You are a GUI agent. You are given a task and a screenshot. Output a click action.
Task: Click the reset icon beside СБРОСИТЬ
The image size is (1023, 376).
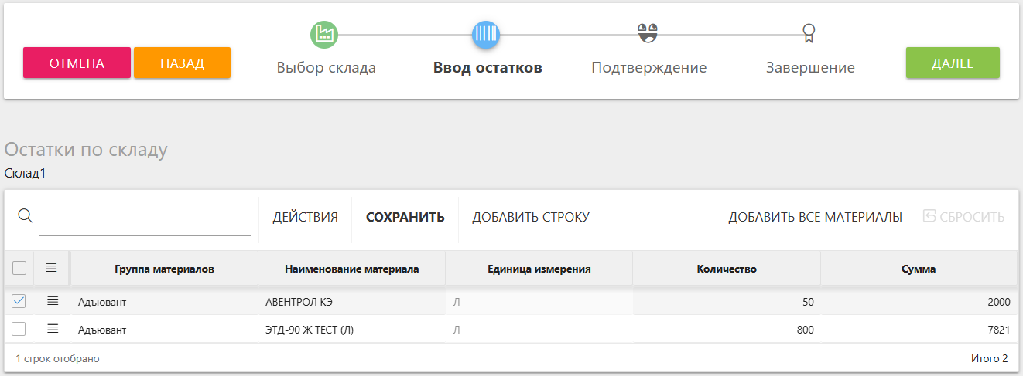(x=929, y=216)
